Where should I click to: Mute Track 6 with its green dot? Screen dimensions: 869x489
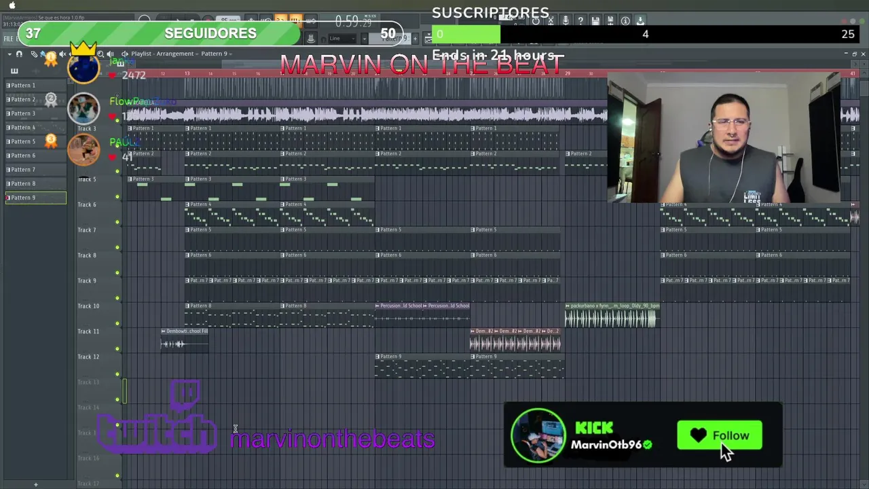coord(117,222)
